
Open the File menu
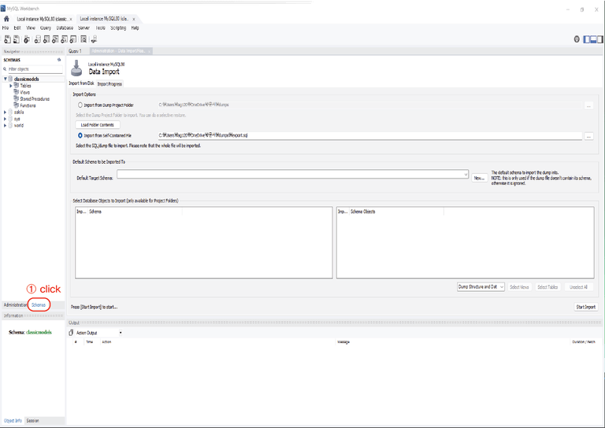(x=6, y=28)
